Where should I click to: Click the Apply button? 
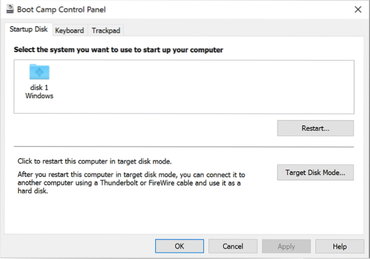pos(286,246)
